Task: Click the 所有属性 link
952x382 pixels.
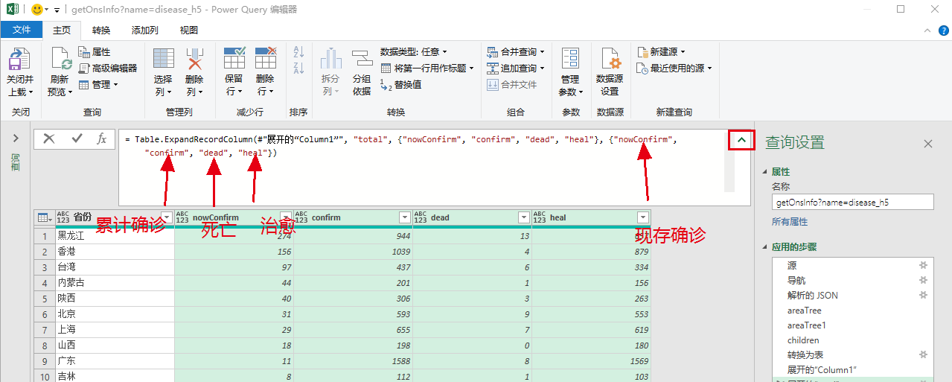Action: click(x=789, y=222)
